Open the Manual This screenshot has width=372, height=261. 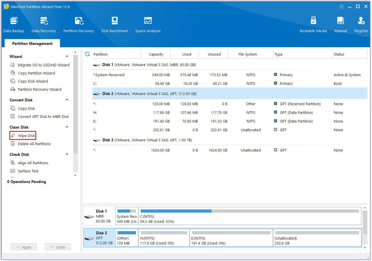pos(340,25)
